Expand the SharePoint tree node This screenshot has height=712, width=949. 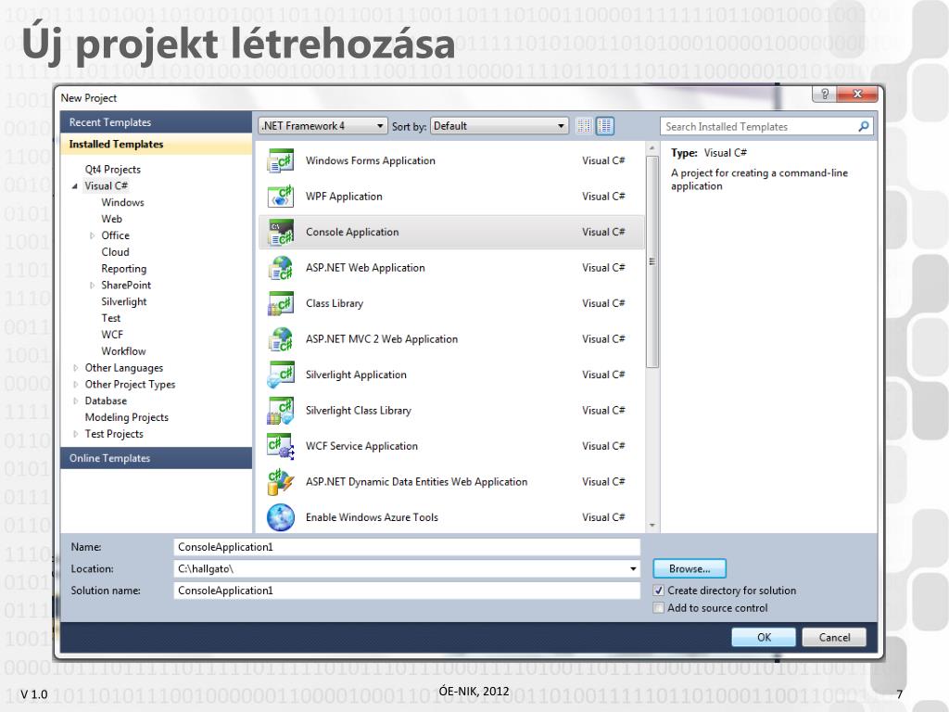click(92, 286)
